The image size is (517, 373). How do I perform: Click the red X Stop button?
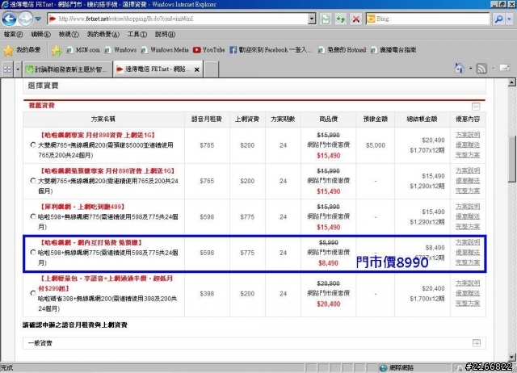point(355,19)
